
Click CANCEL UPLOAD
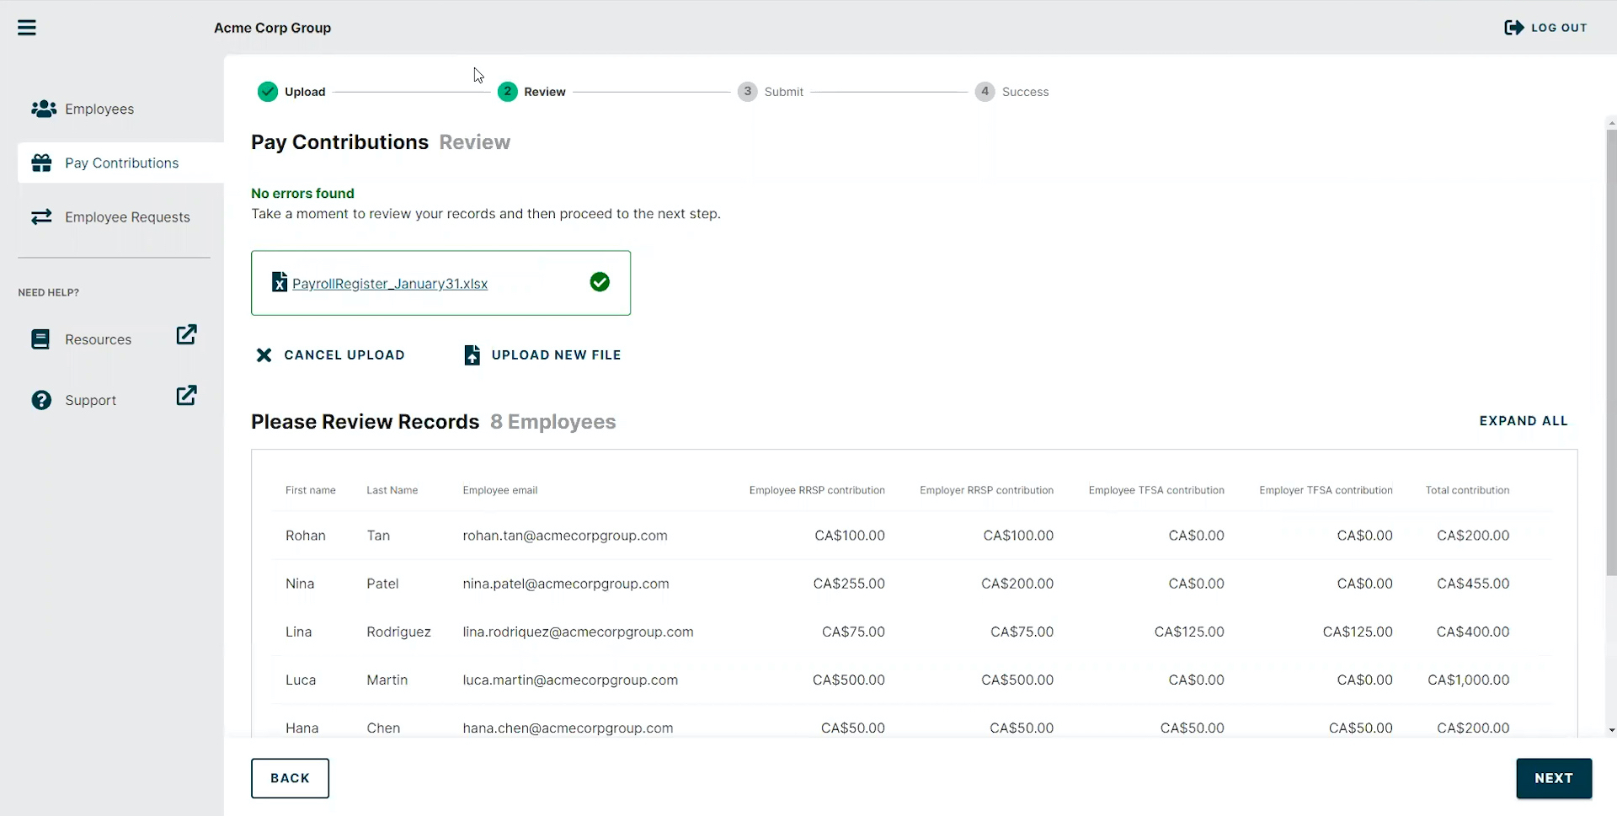coord(330,355)
